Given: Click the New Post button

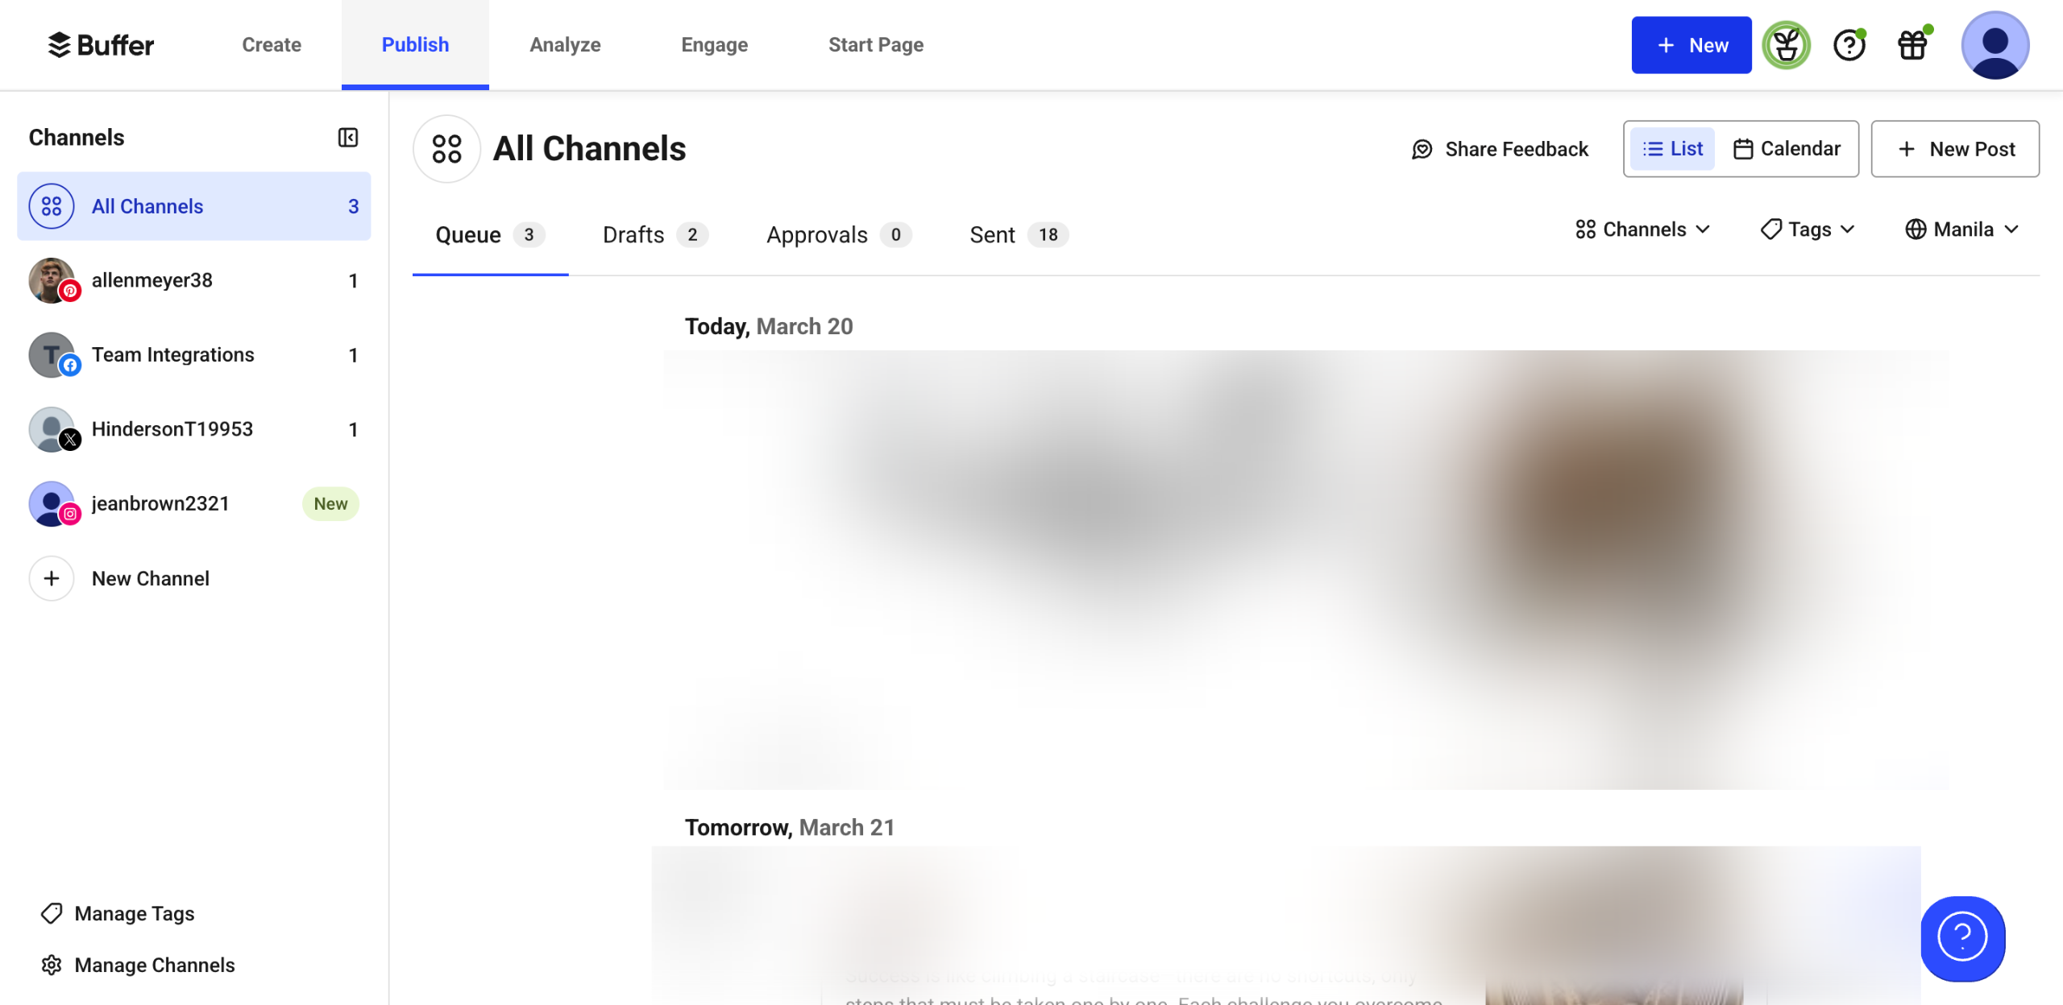Looking at the screenshot, I should [x=1955, y=149].
